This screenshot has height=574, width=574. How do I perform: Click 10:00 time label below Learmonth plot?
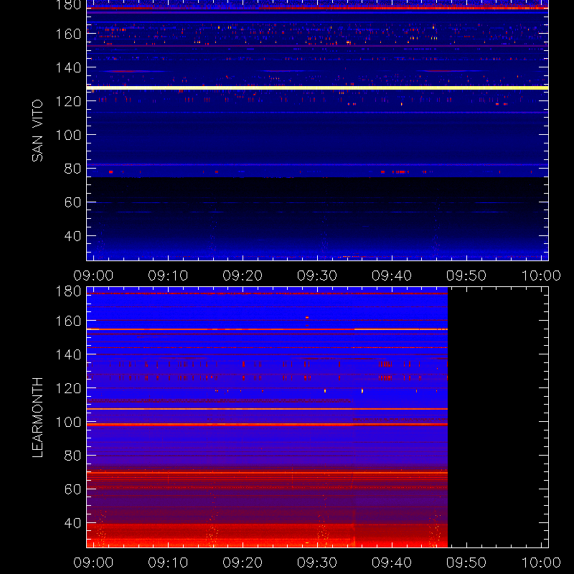(x=541, y=563)
